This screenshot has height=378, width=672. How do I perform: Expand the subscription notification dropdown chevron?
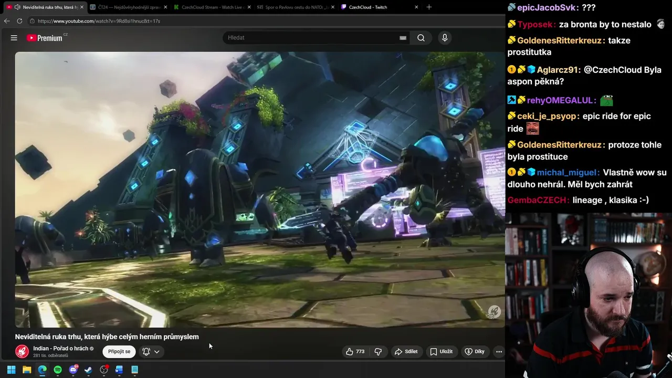(x=156, y=352)
